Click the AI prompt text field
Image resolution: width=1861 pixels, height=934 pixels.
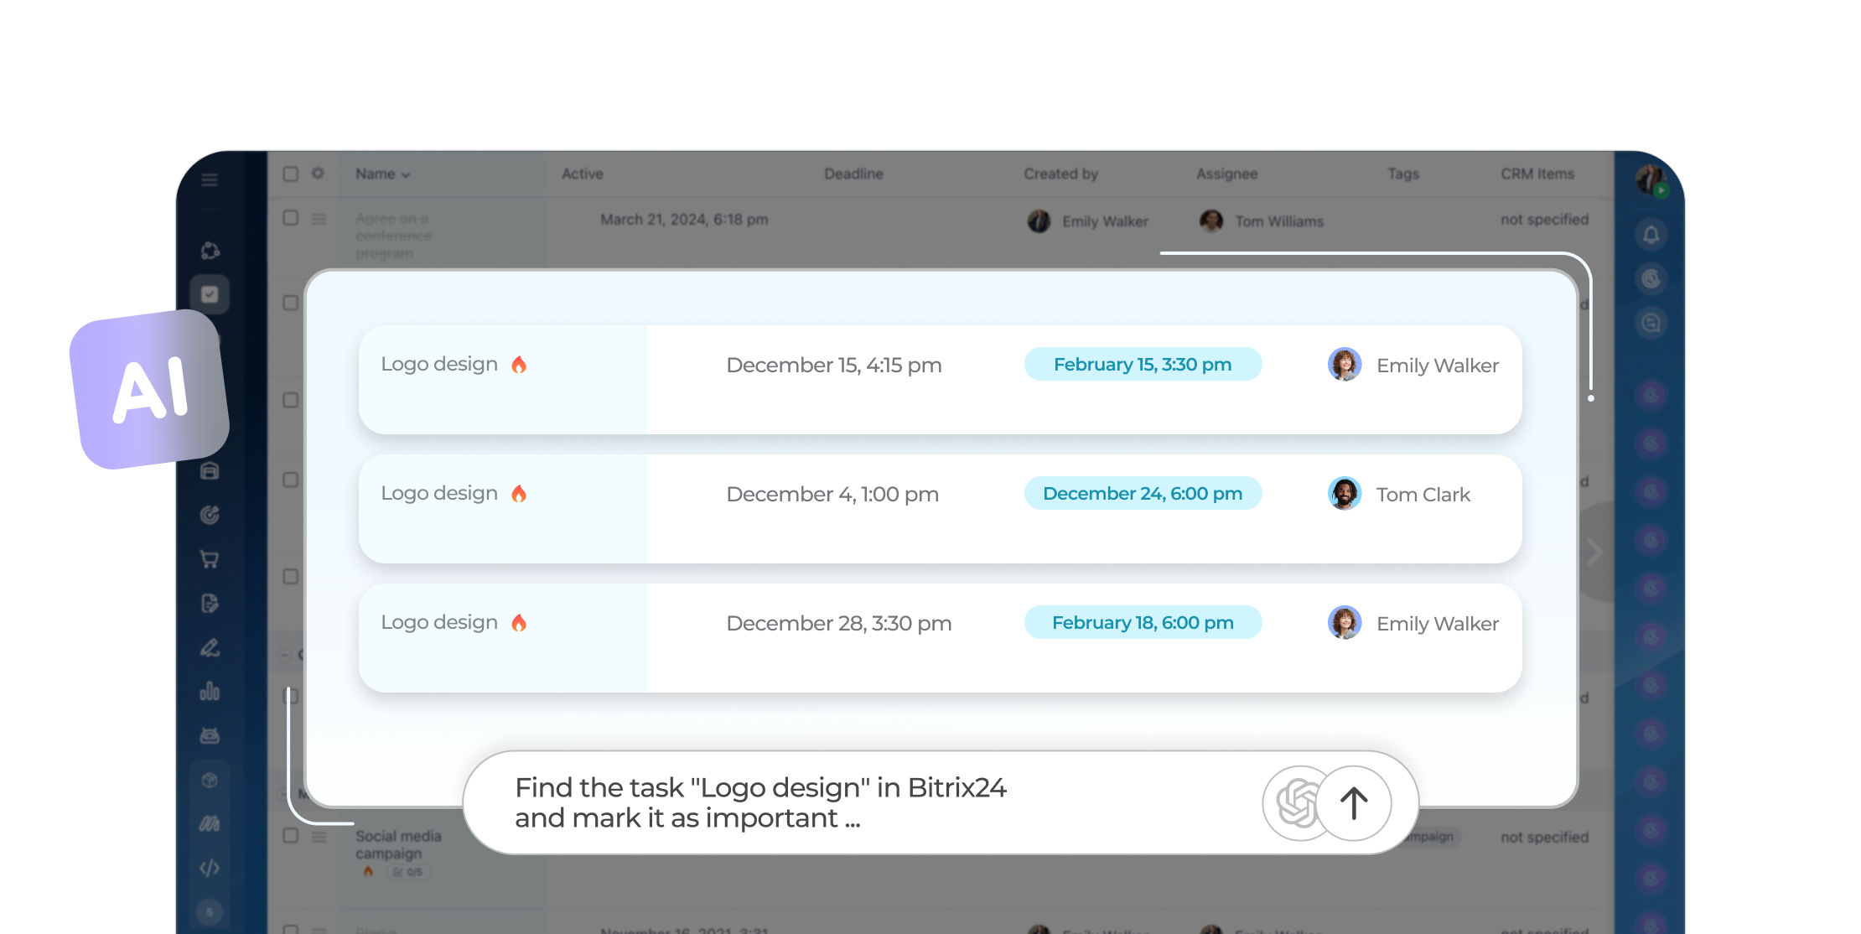coord(838,803)
